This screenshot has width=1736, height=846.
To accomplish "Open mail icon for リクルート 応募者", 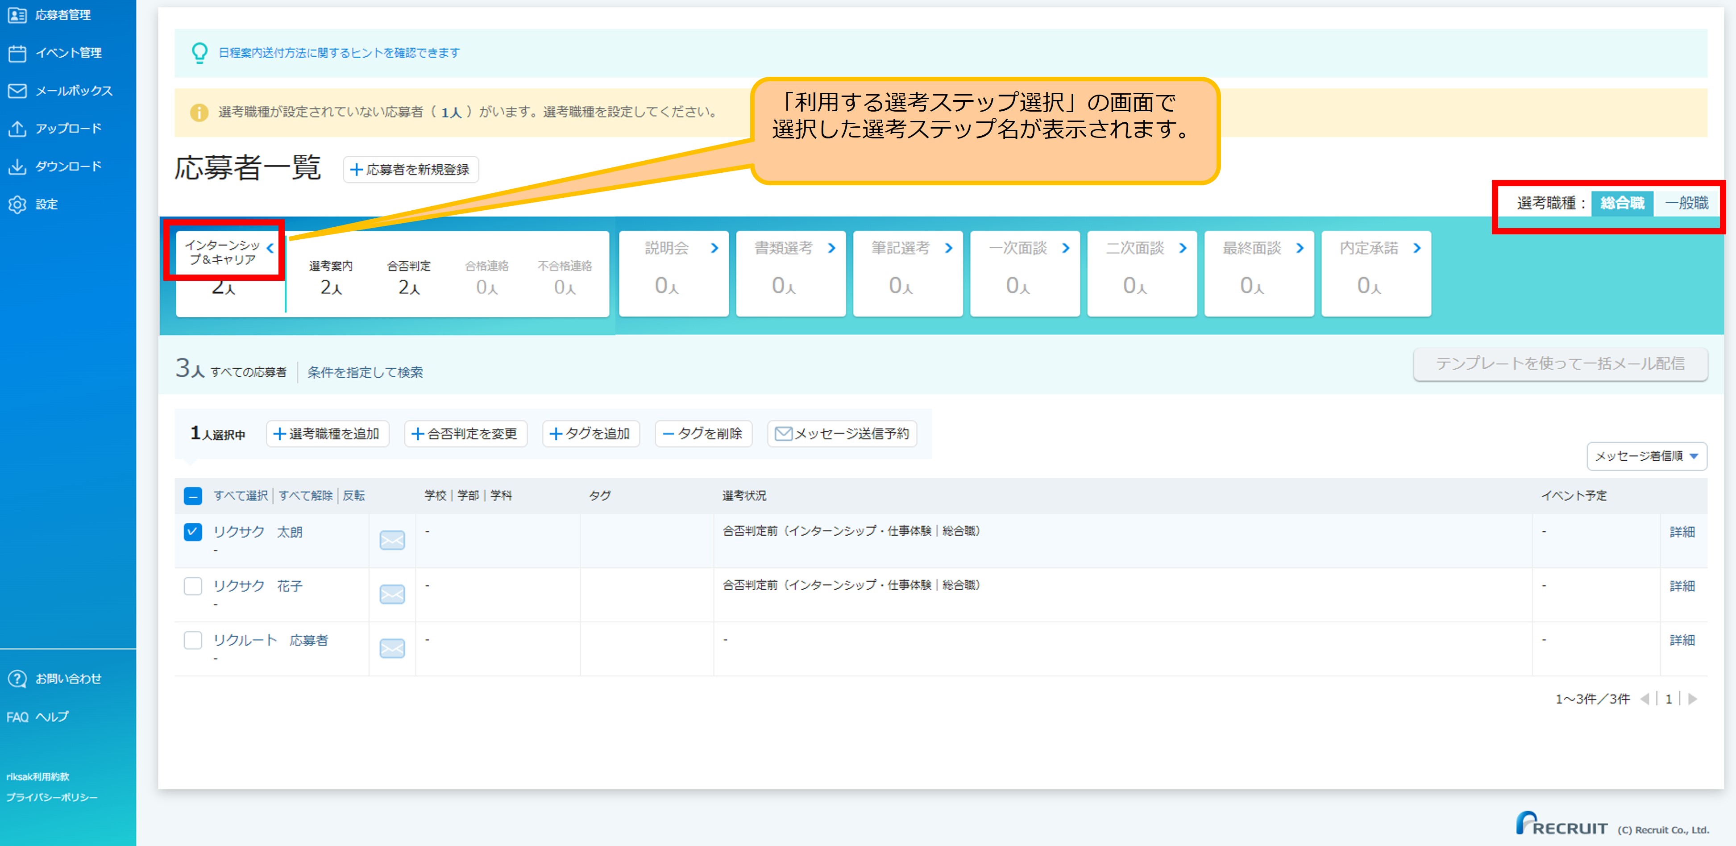I will pyautogui.click(x=392, y=649).
